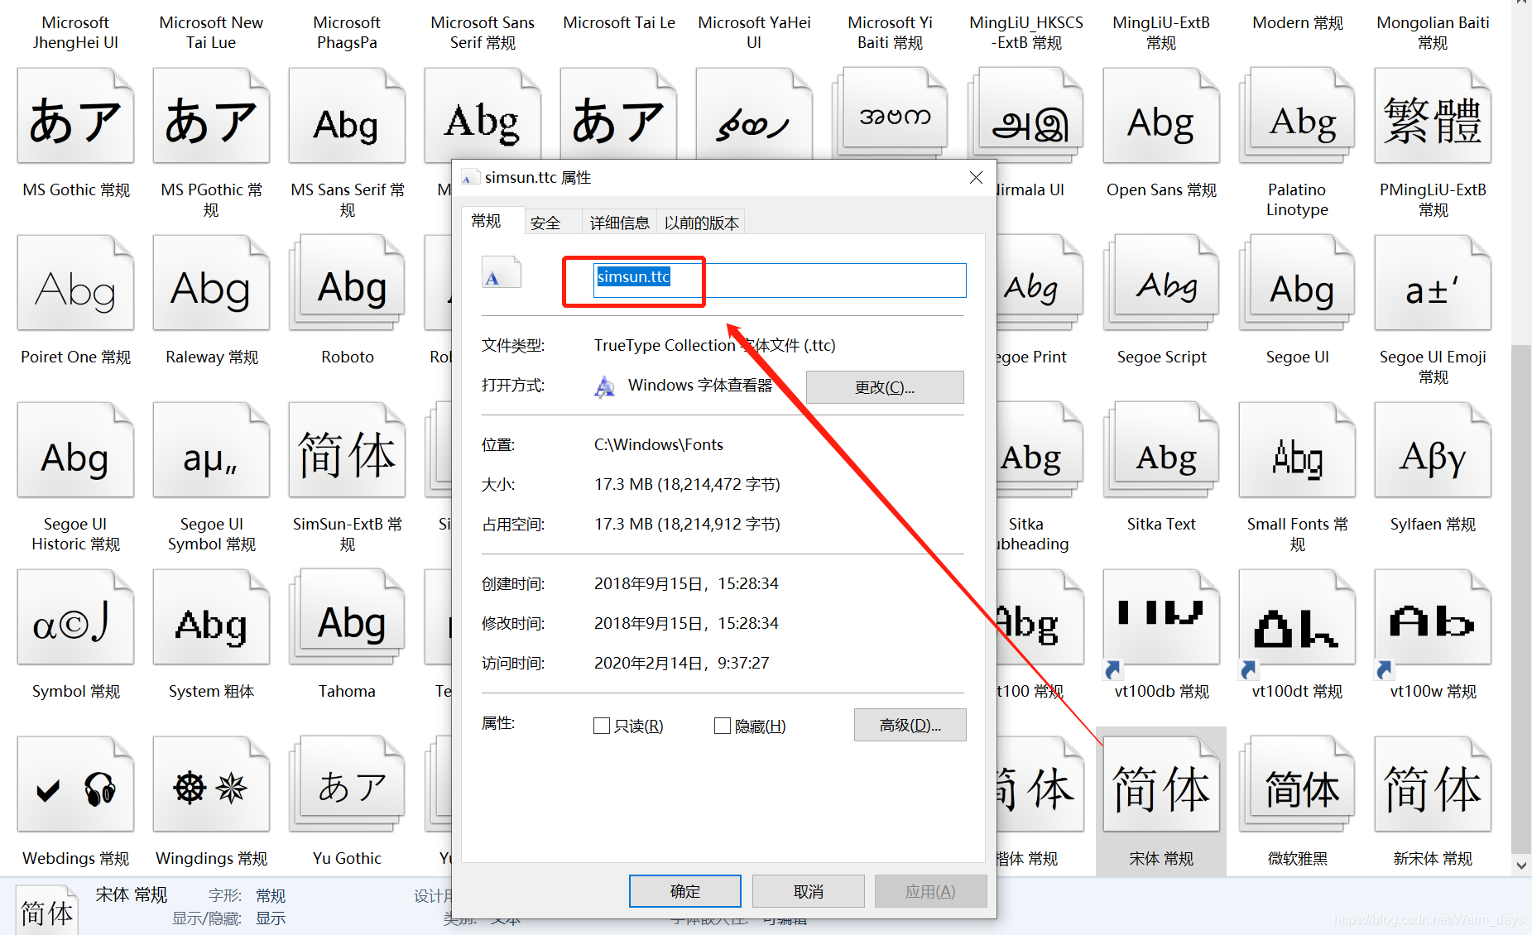Check the 隐藏(H) attribute box
The width and height of the screenshot is (1532, 935).
coord(722,726)
